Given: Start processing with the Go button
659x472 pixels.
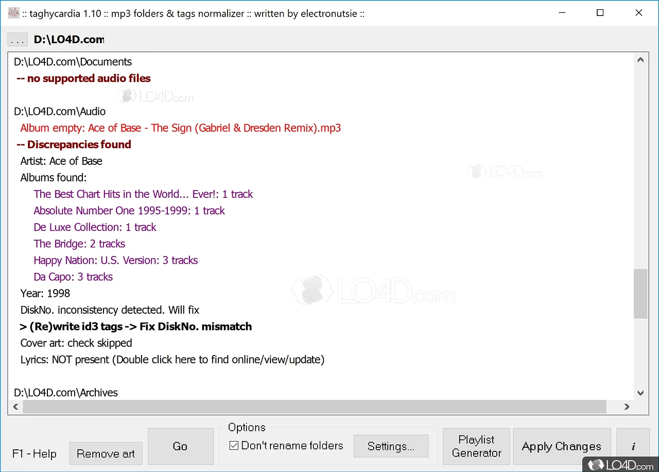Looking at the screenshot, I should click(180, 446).
